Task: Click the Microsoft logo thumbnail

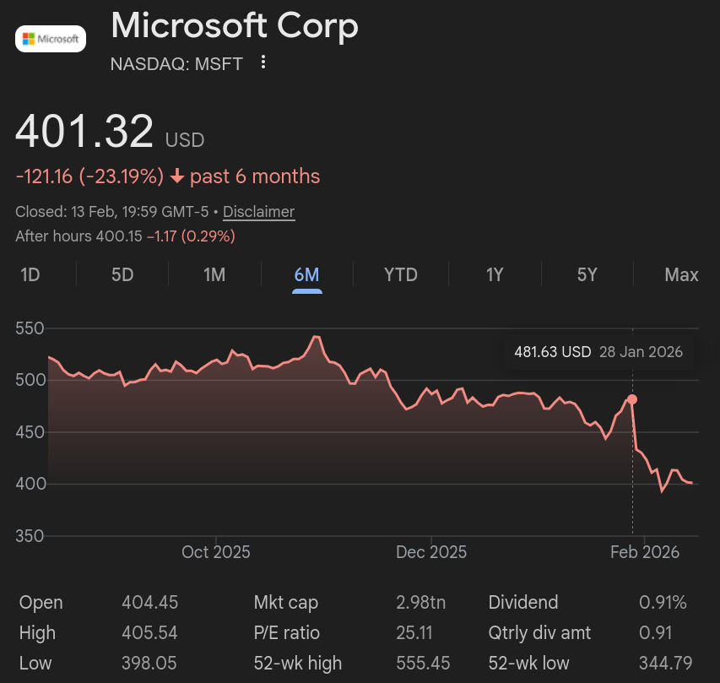Action: click(51, 39)
